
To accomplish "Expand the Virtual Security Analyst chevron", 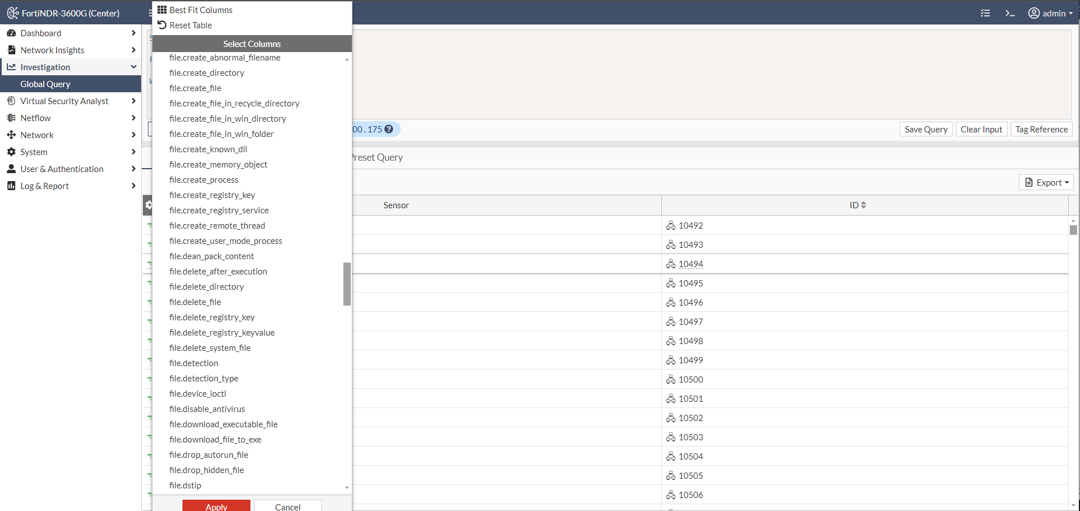I will pyautogui.click(x=134, y=101).
